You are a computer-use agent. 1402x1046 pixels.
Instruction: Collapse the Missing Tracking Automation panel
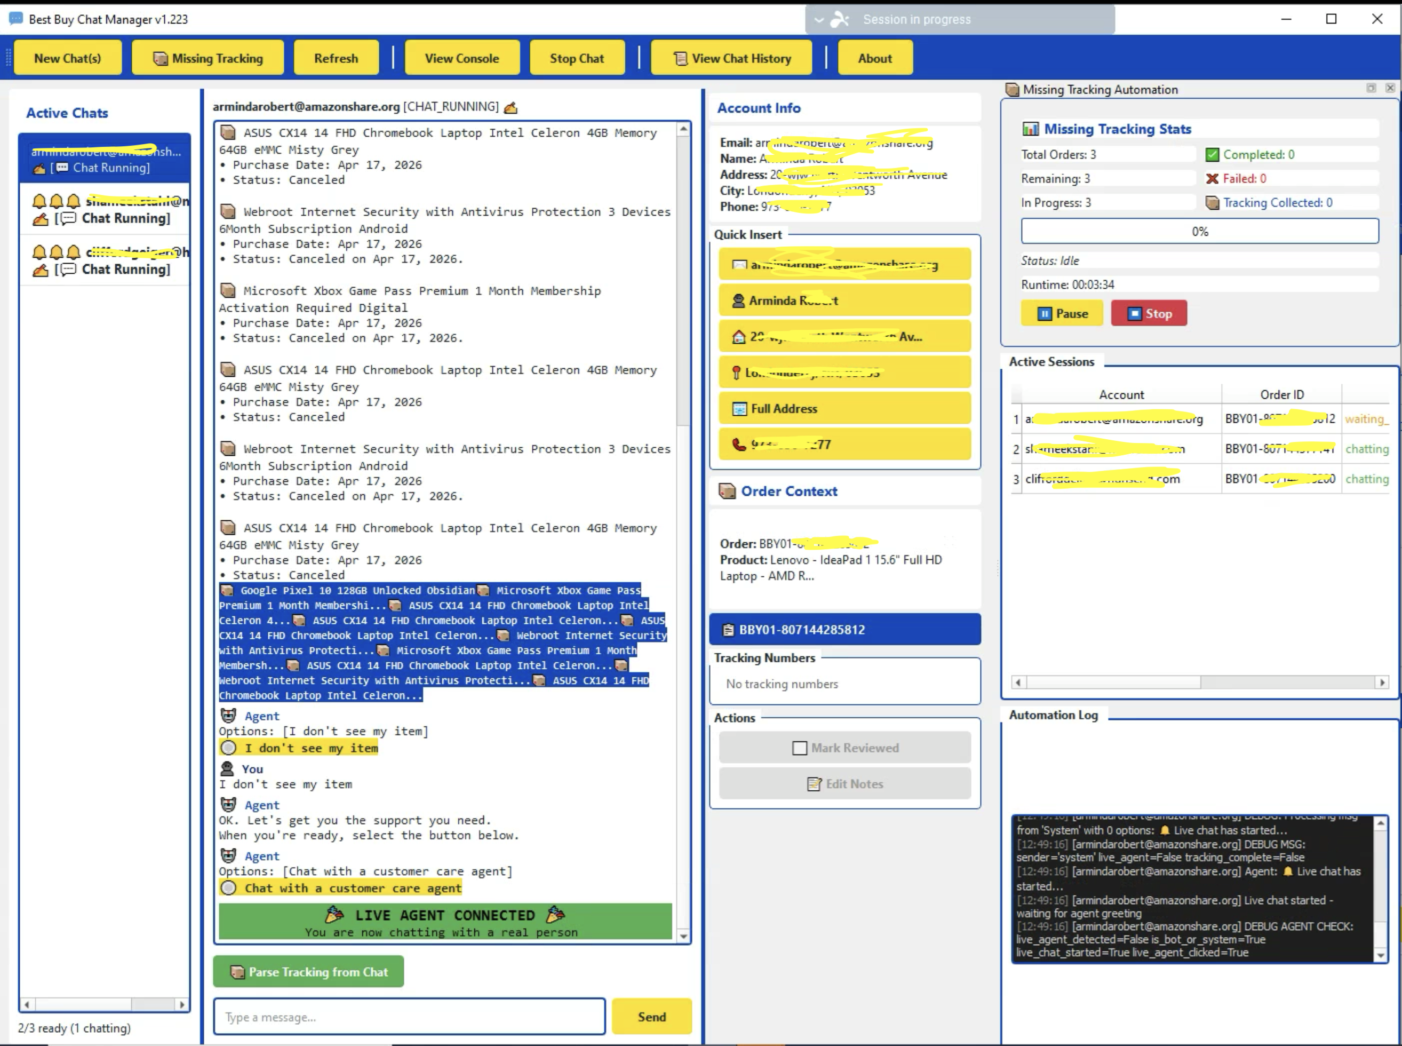1371,89
